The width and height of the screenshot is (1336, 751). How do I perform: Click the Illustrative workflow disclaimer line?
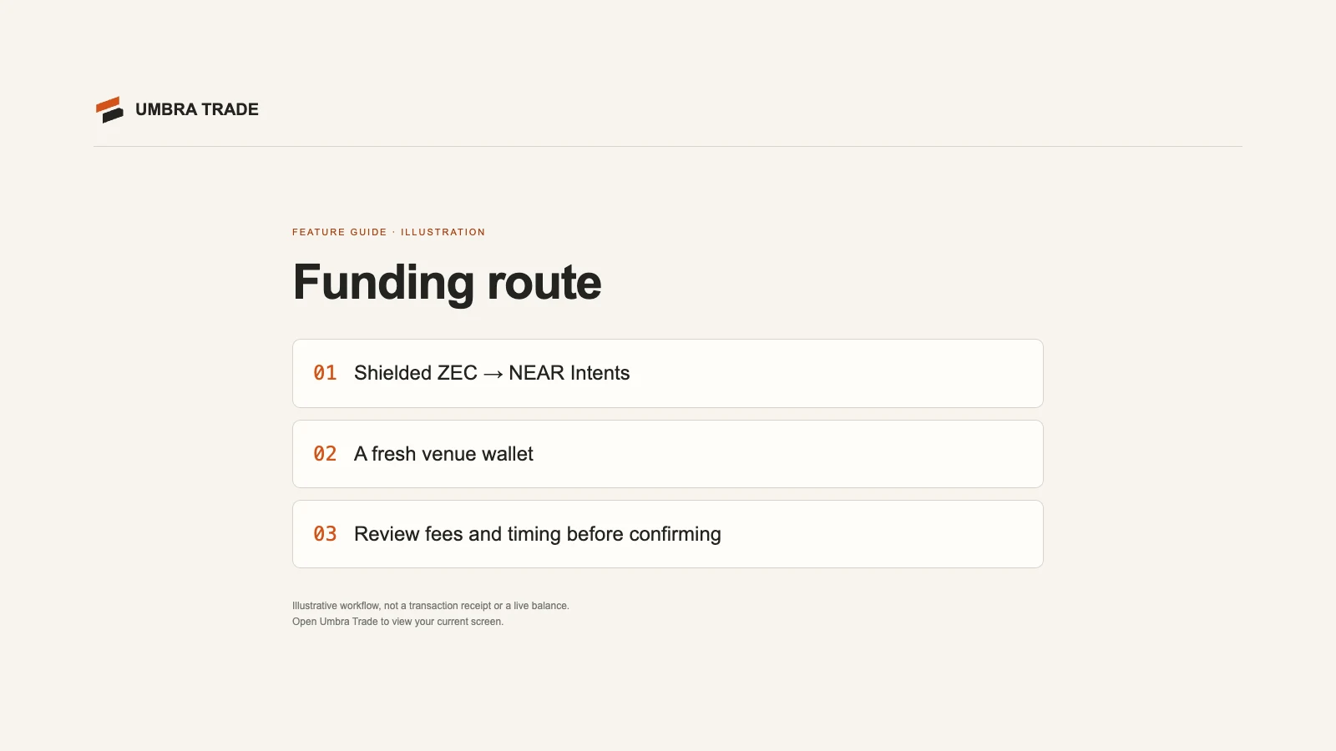pos(431,606)
